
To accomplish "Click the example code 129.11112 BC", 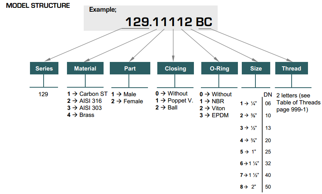I will coord(168,22).
